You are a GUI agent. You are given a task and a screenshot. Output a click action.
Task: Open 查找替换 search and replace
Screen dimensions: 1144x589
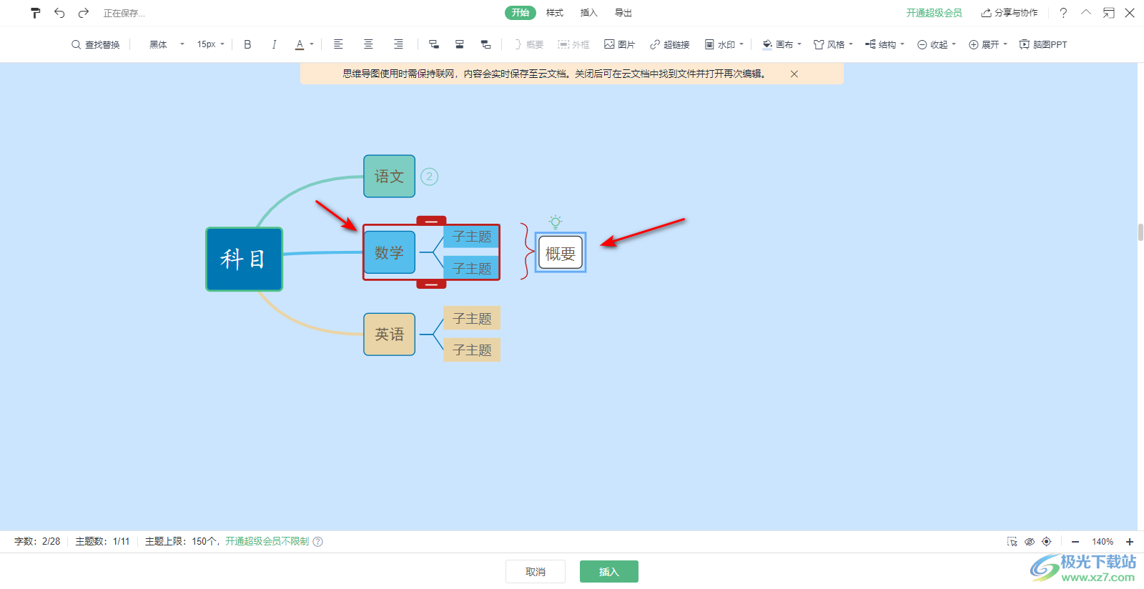point(96,44)
